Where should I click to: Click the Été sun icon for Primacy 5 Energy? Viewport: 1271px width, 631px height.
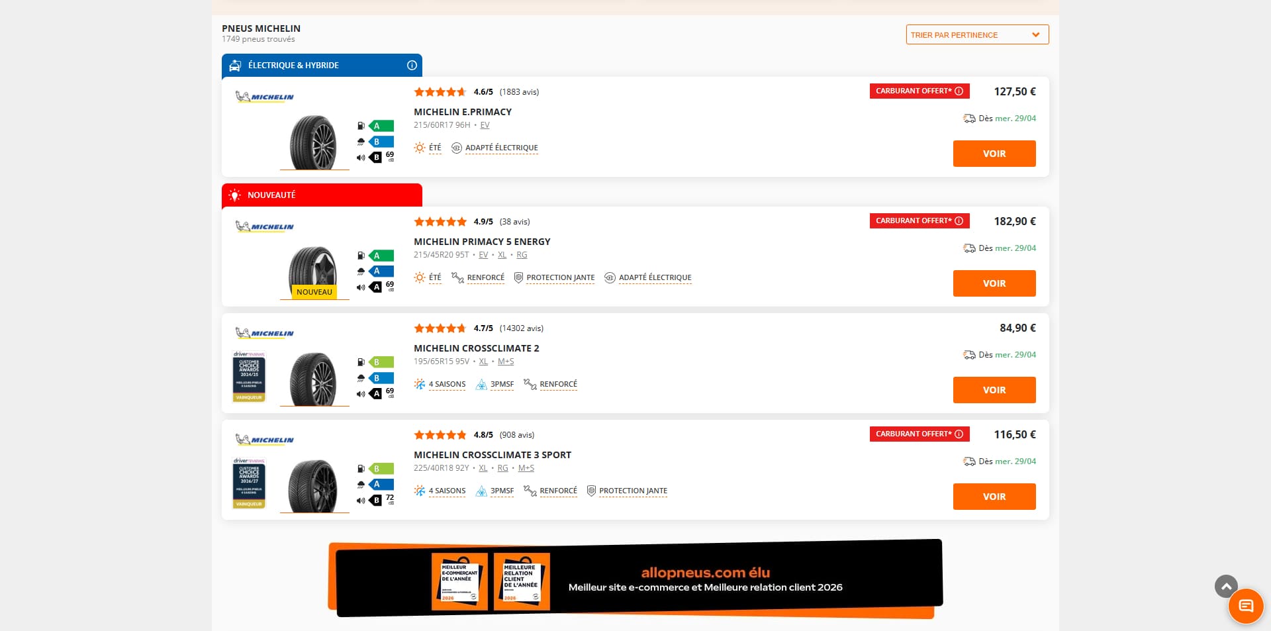[x=420, y=277]
